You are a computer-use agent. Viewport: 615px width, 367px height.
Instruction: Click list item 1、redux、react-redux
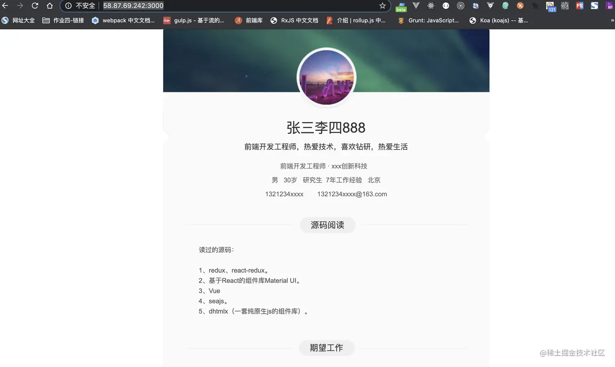point(233,271)
